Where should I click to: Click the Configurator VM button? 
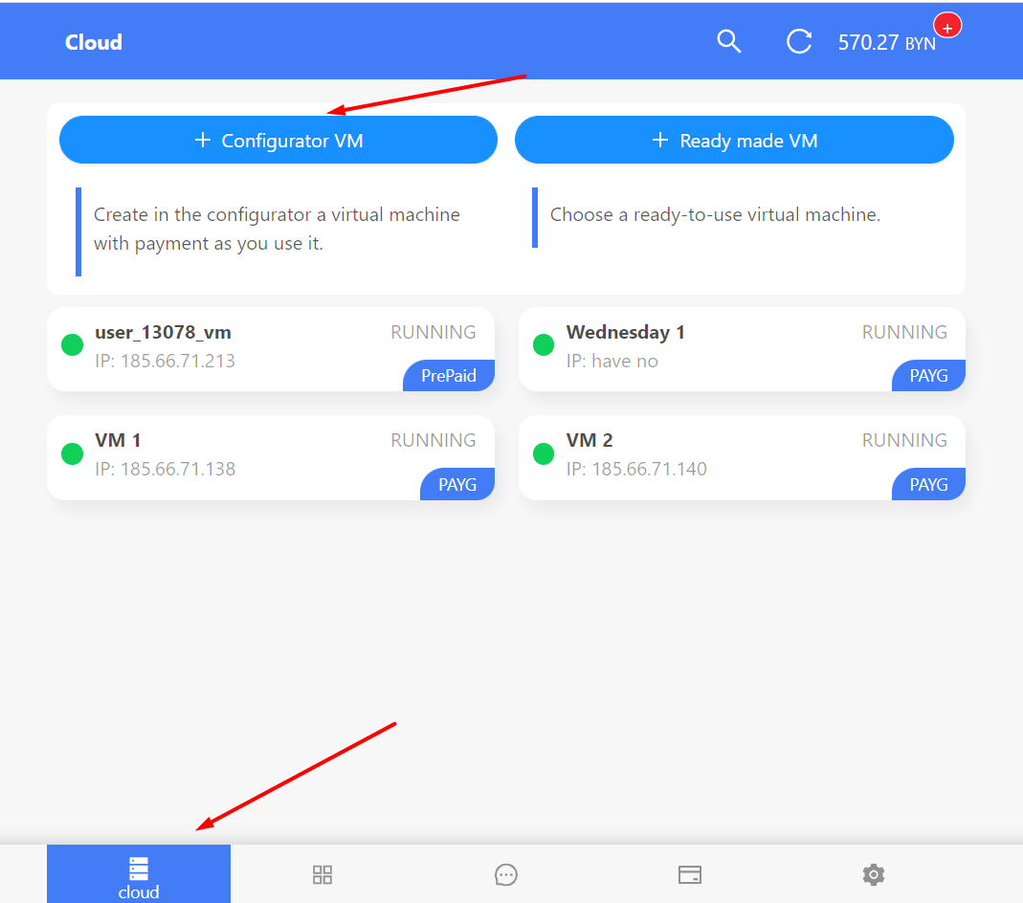[x=278, y=141]
